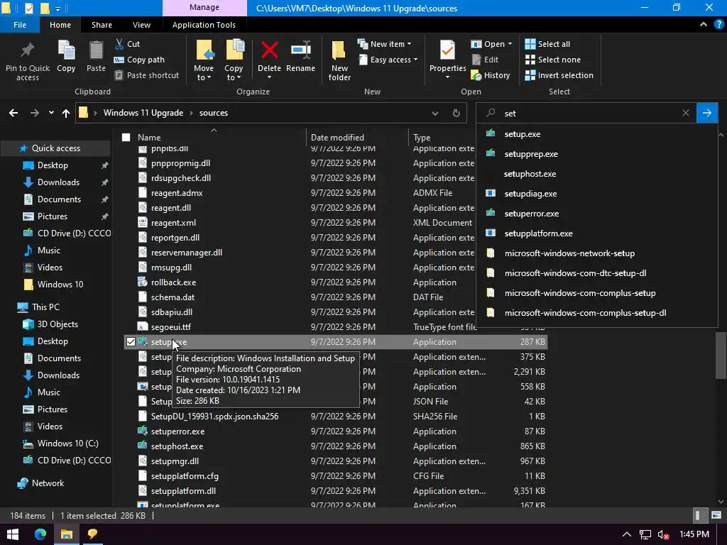727x545 pixels.
Task: Click the volume muted tray icon
Action: tap(664, 535)
